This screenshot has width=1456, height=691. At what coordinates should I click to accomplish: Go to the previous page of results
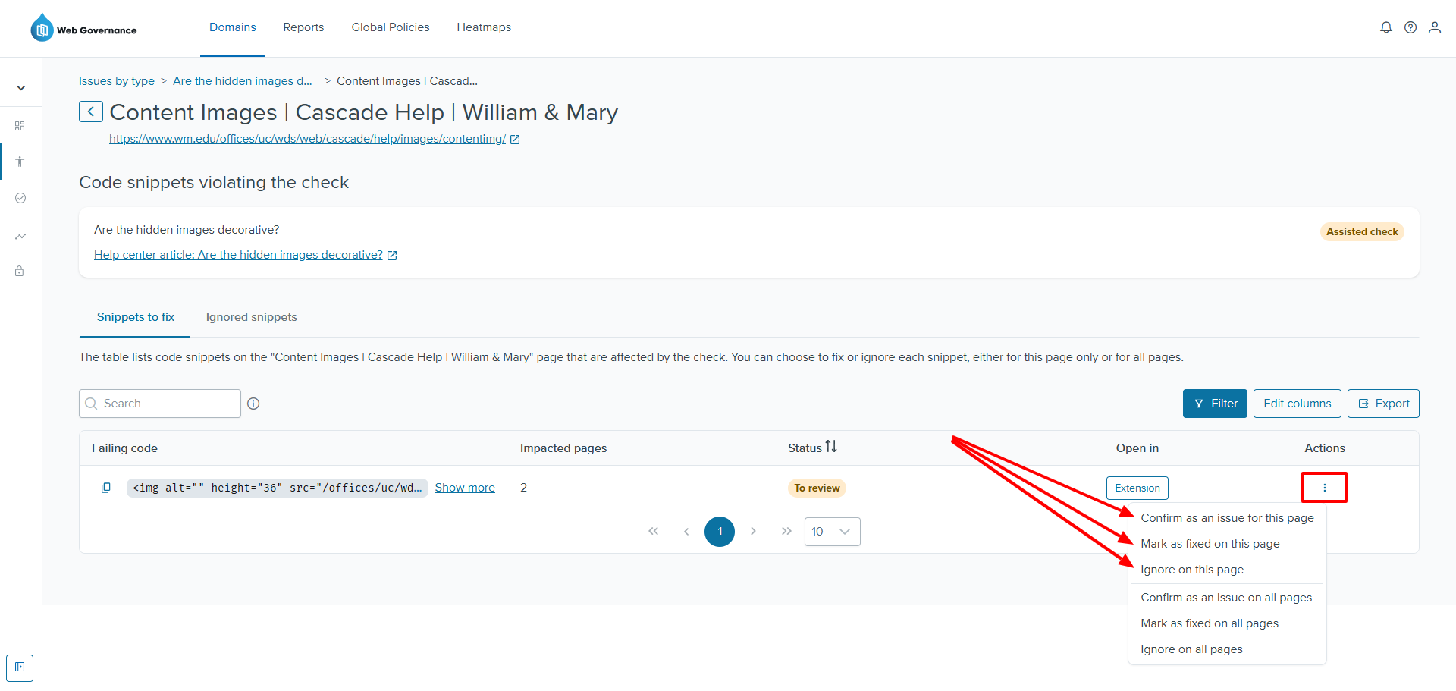[x=686, y=532]
